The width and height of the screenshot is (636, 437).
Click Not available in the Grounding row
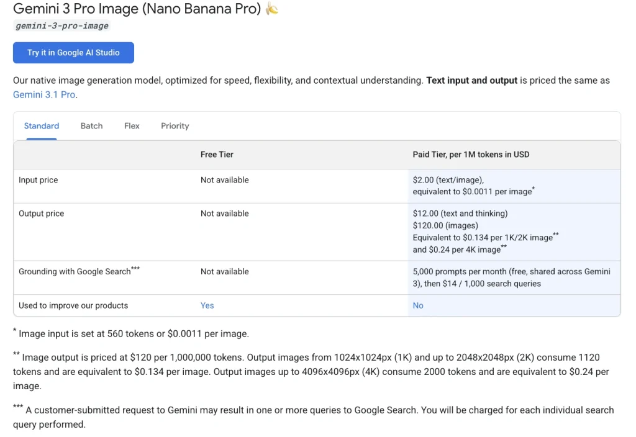(x=225, y=272)
